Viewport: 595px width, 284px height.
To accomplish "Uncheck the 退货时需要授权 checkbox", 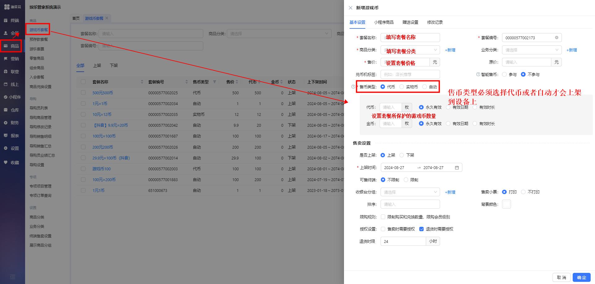I will click(x=421, y=229).
